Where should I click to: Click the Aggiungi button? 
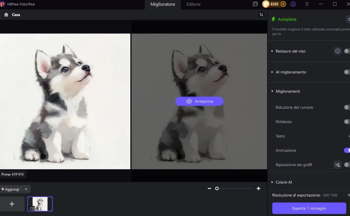pyautogui.click(x=10, y=189)
